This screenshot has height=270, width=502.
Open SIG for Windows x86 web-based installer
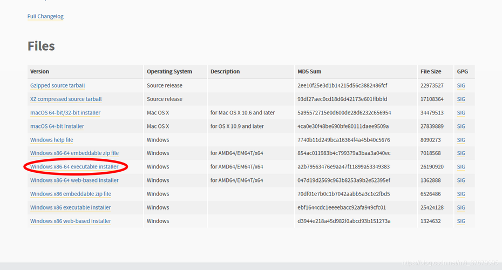[461, 221]
